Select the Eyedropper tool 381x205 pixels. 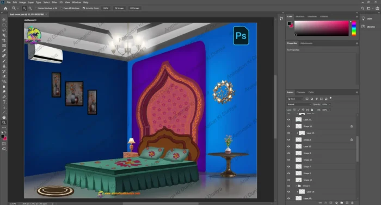[4, 50]
